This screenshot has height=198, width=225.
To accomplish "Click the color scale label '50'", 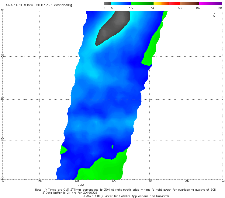I will coord(180,8).
